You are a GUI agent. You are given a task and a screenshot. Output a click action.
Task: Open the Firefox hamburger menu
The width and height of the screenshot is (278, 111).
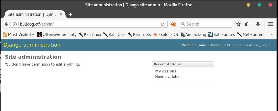270,24
